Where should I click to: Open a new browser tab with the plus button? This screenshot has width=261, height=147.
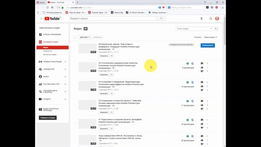point(77,2)
